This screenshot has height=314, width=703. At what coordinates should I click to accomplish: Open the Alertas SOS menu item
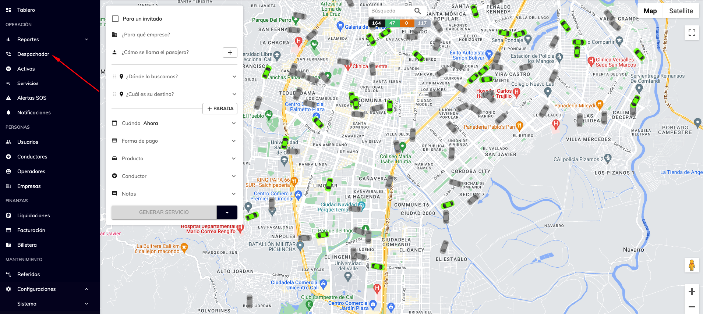[x=32, y=98]
